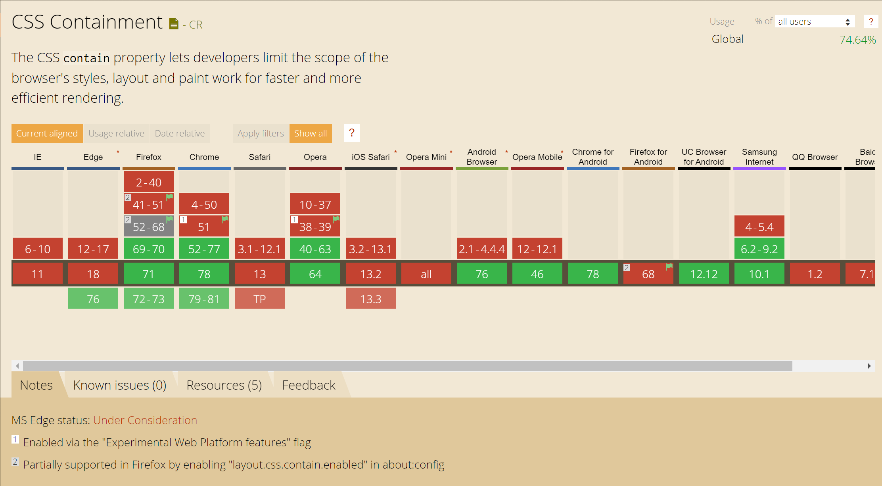Click Apply filters option
Screen dimensions: 882x486
click(261, 133)
